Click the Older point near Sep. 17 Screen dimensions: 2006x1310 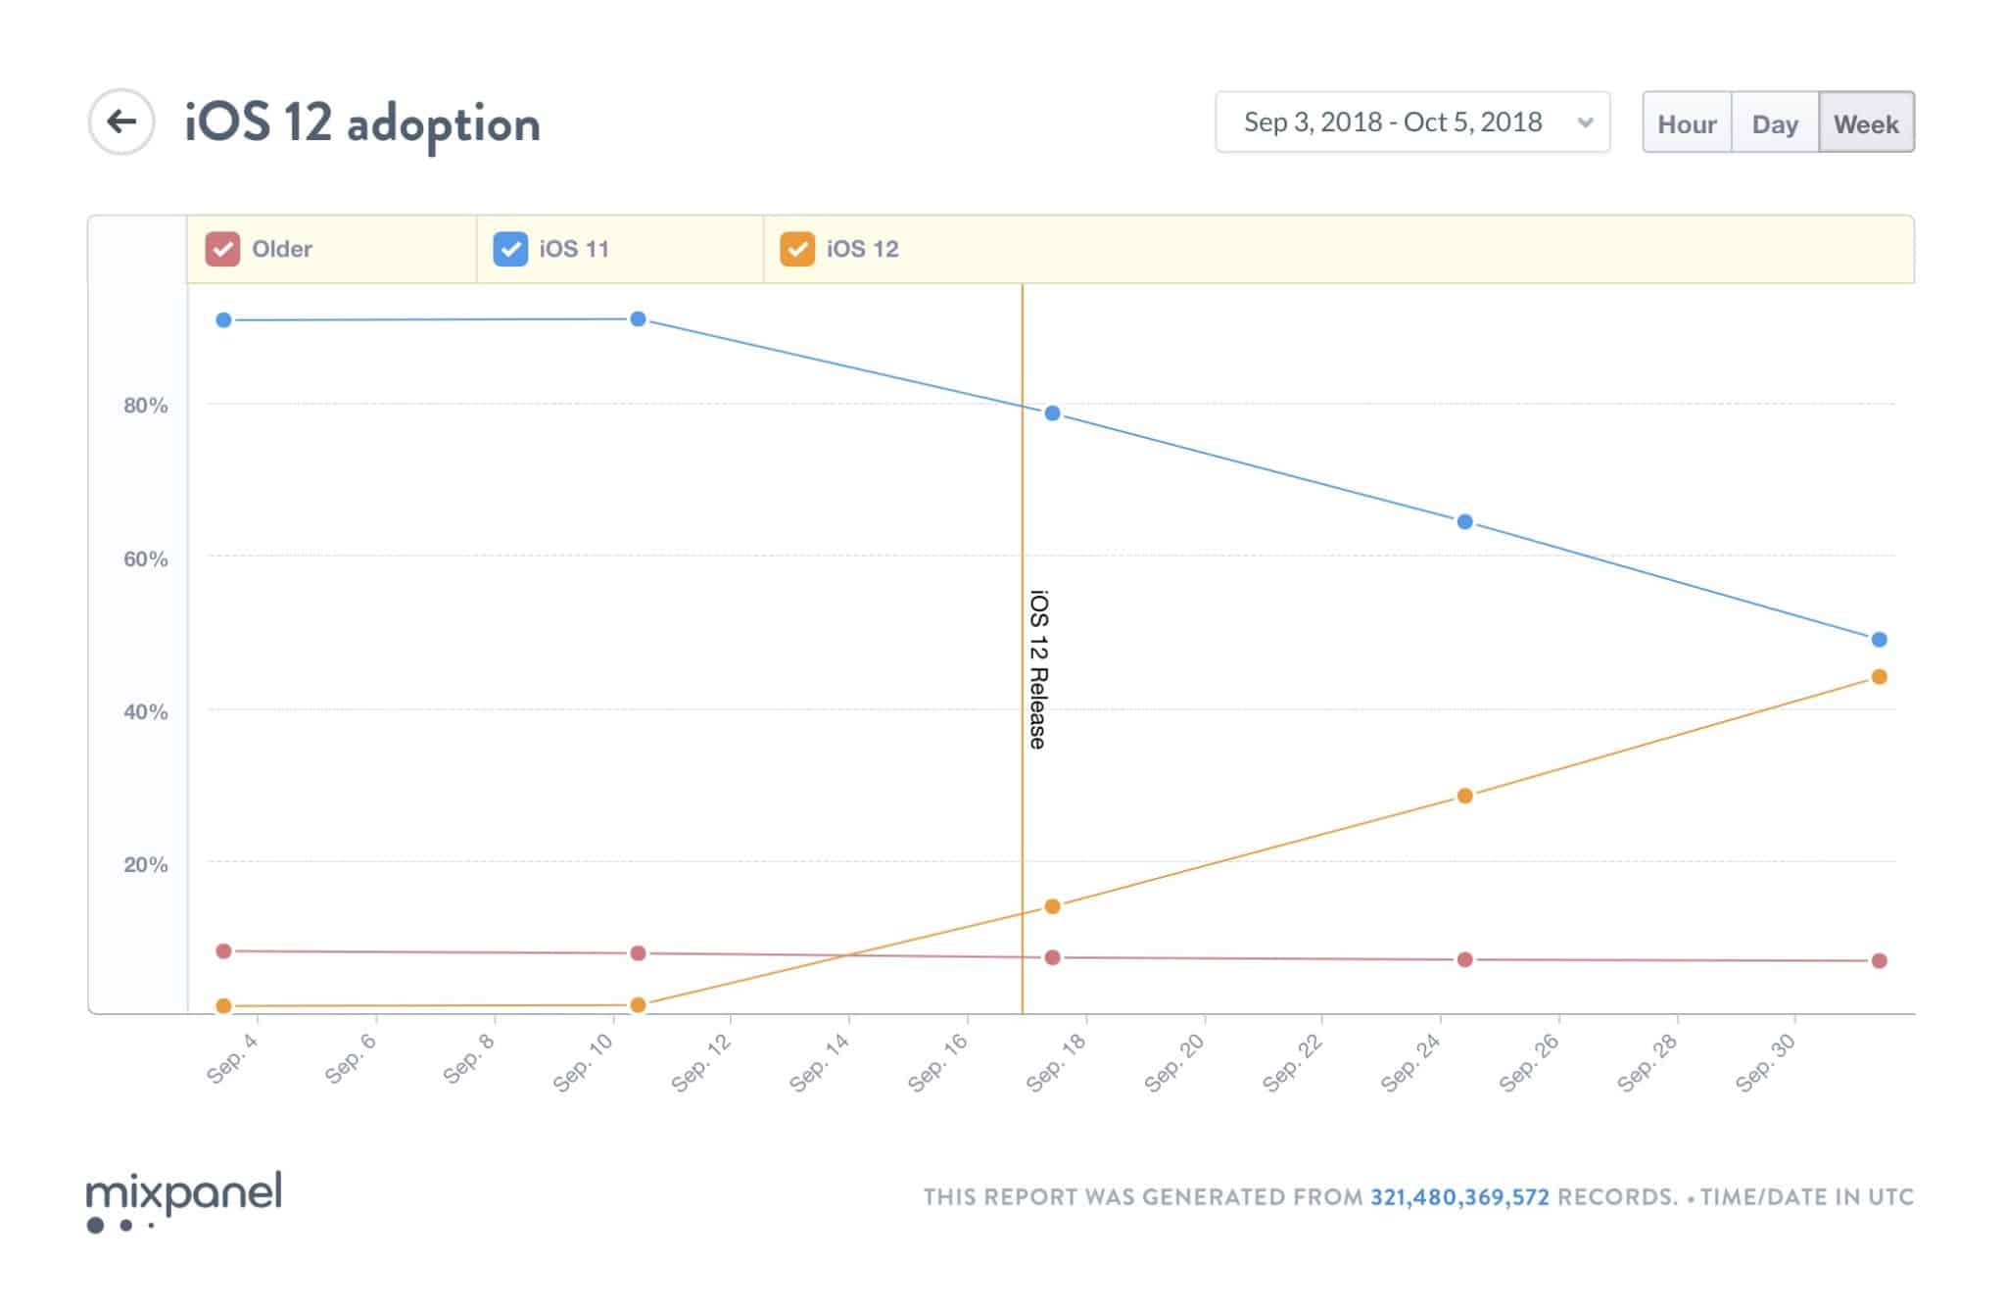point(1052,957)
